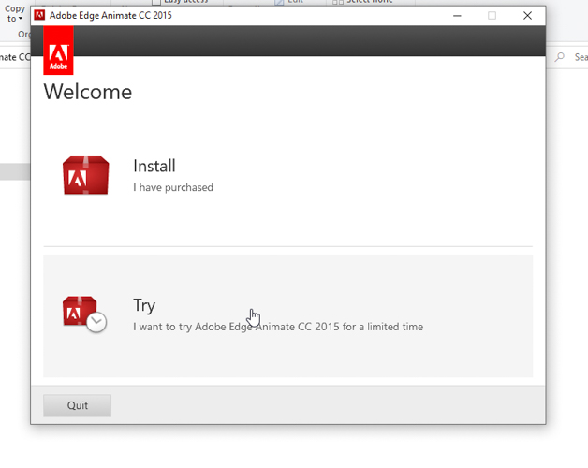Click the Explorer search field behind installer
Image resolution: width=588 pixels, height=468 pixels.
[x=576, y=57]
